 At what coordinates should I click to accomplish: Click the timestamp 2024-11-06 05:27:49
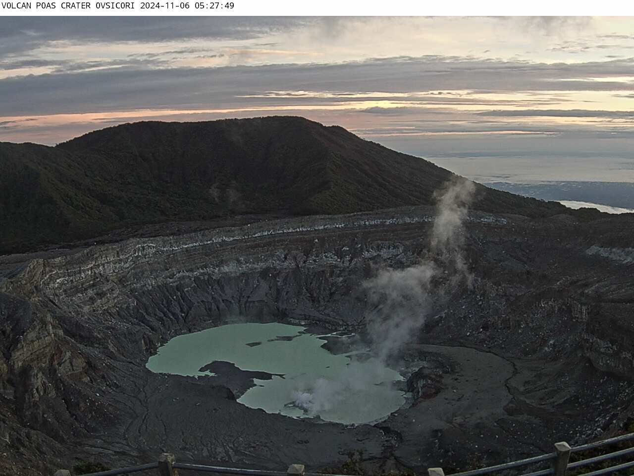[187, 6]
